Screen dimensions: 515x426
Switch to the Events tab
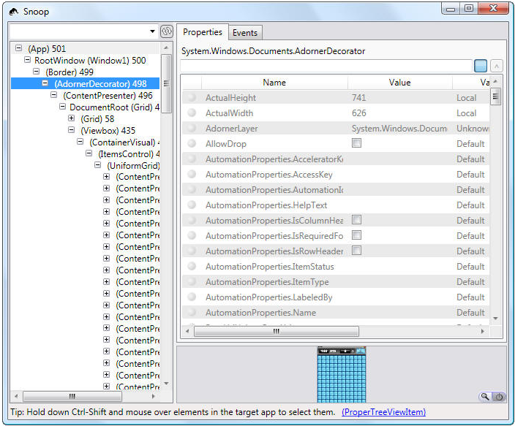click(245, 33)
